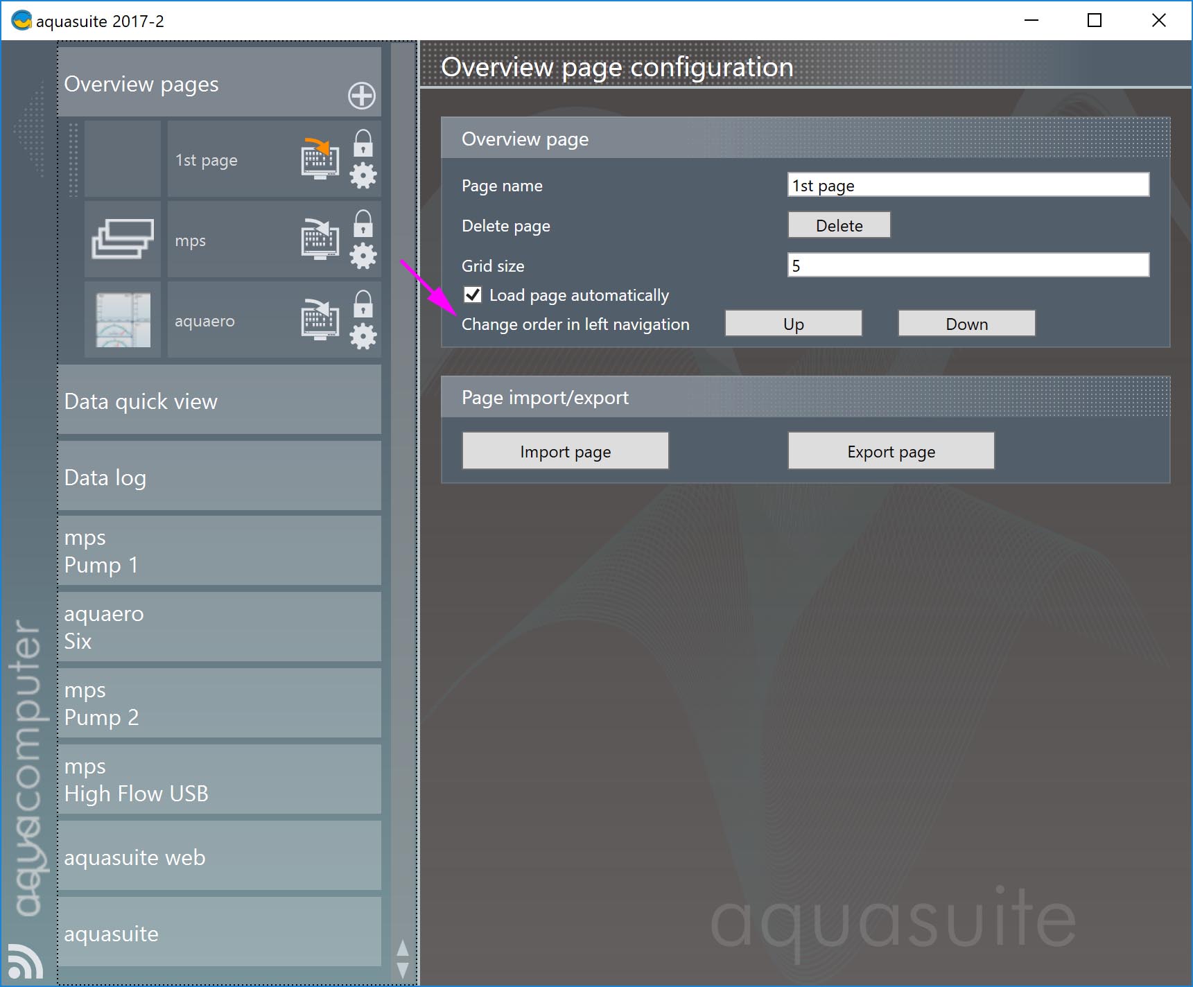
Task: Expand the Data quick view section
Action: pos(220,400)
